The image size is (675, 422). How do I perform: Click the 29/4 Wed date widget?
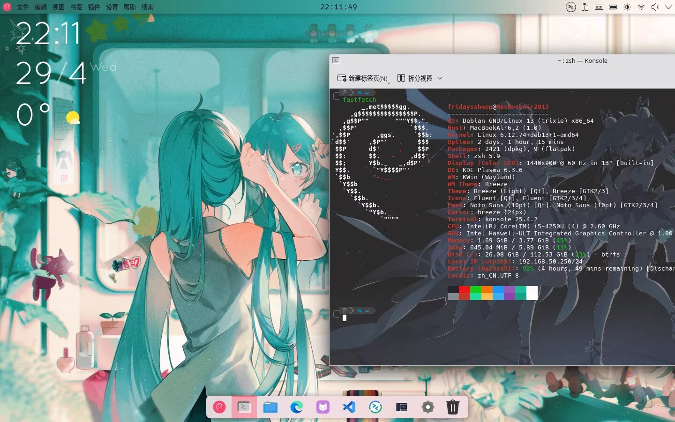coord(66,73)
